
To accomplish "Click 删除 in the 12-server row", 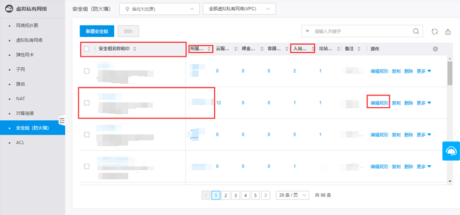I will click(x=408, y=103).
